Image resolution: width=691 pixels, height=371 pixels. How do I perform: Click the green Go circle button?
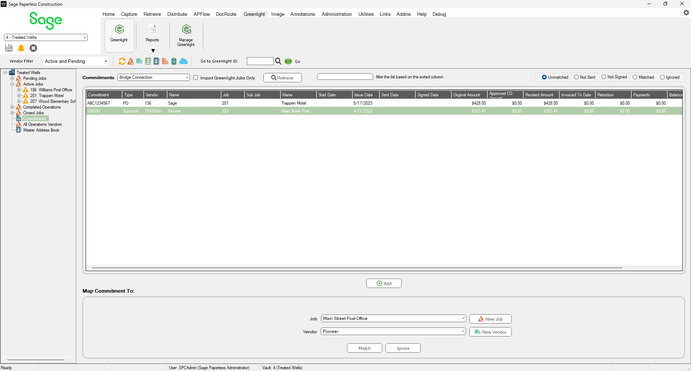pos(288,61)
